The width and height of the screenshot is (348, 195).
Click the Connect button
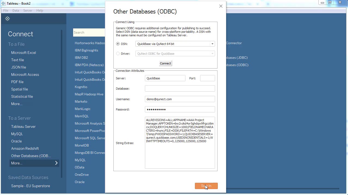[165, 63]
